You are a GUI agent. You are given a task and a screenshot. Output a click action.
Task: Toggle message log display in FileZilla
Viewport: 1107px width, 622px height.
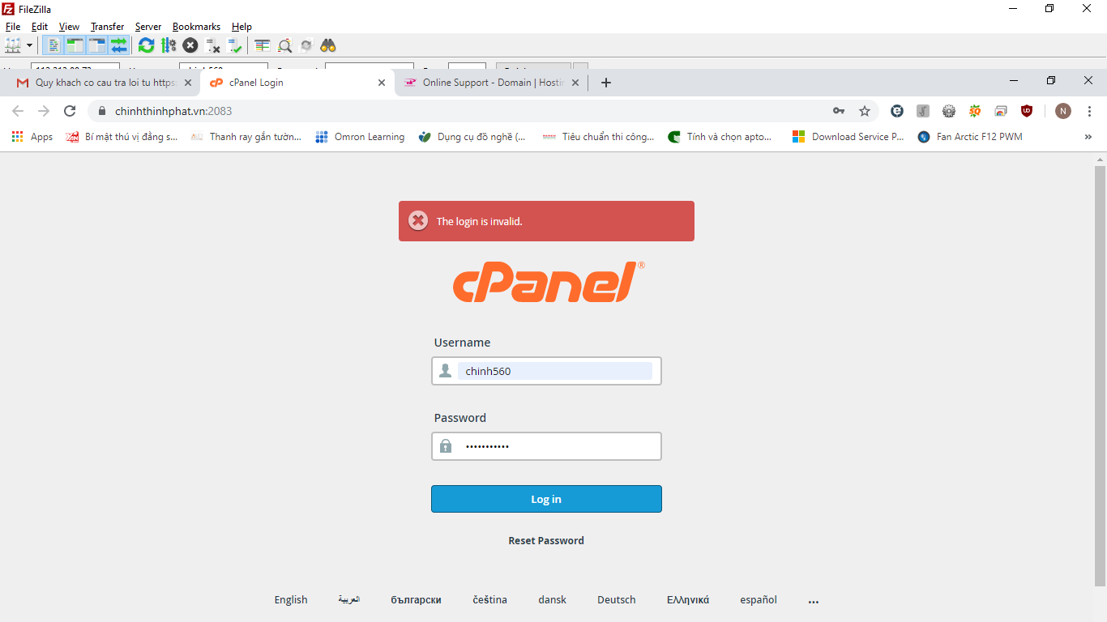tap(53, 45)
